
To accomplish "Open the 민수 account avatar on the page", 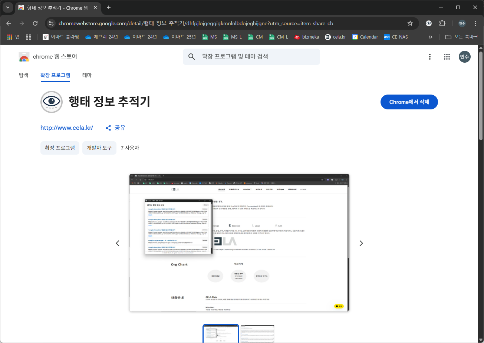I will (x=464, y=57).
